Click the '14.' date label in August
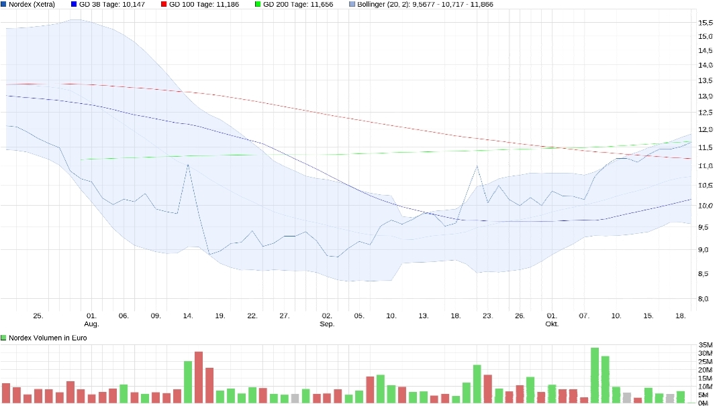 click(188, 316)
